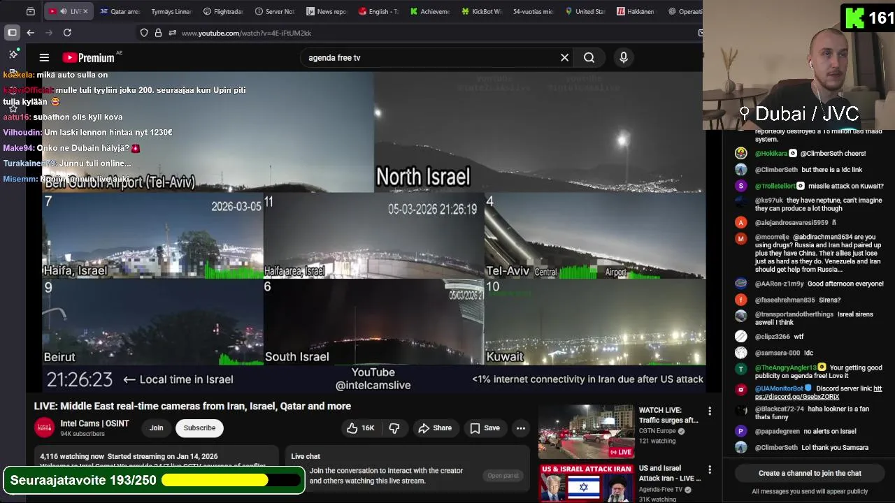Reload the page with the refresh icon
This screenshot has height=503, width=895.
tap(67, 33)
